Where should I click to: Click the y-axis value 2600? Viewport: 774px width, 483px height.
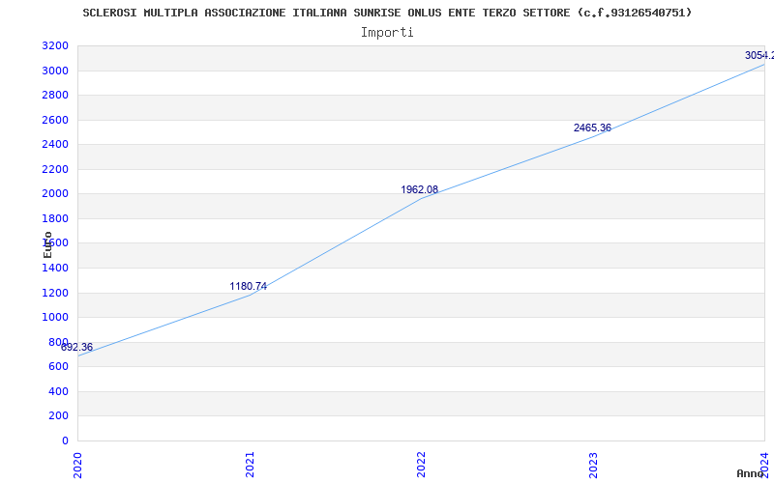click(x=55, y=120)
